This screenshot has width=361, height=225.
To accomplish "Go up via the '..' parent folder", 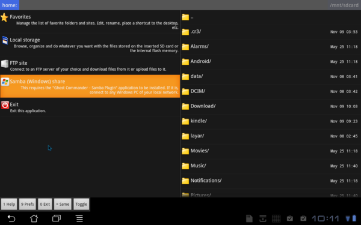I will 271,17.
